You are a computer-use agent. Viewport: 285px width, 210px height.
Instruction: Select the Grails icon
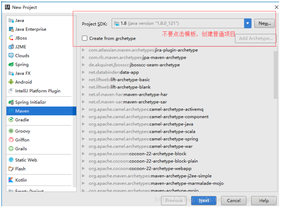[11, 149]
